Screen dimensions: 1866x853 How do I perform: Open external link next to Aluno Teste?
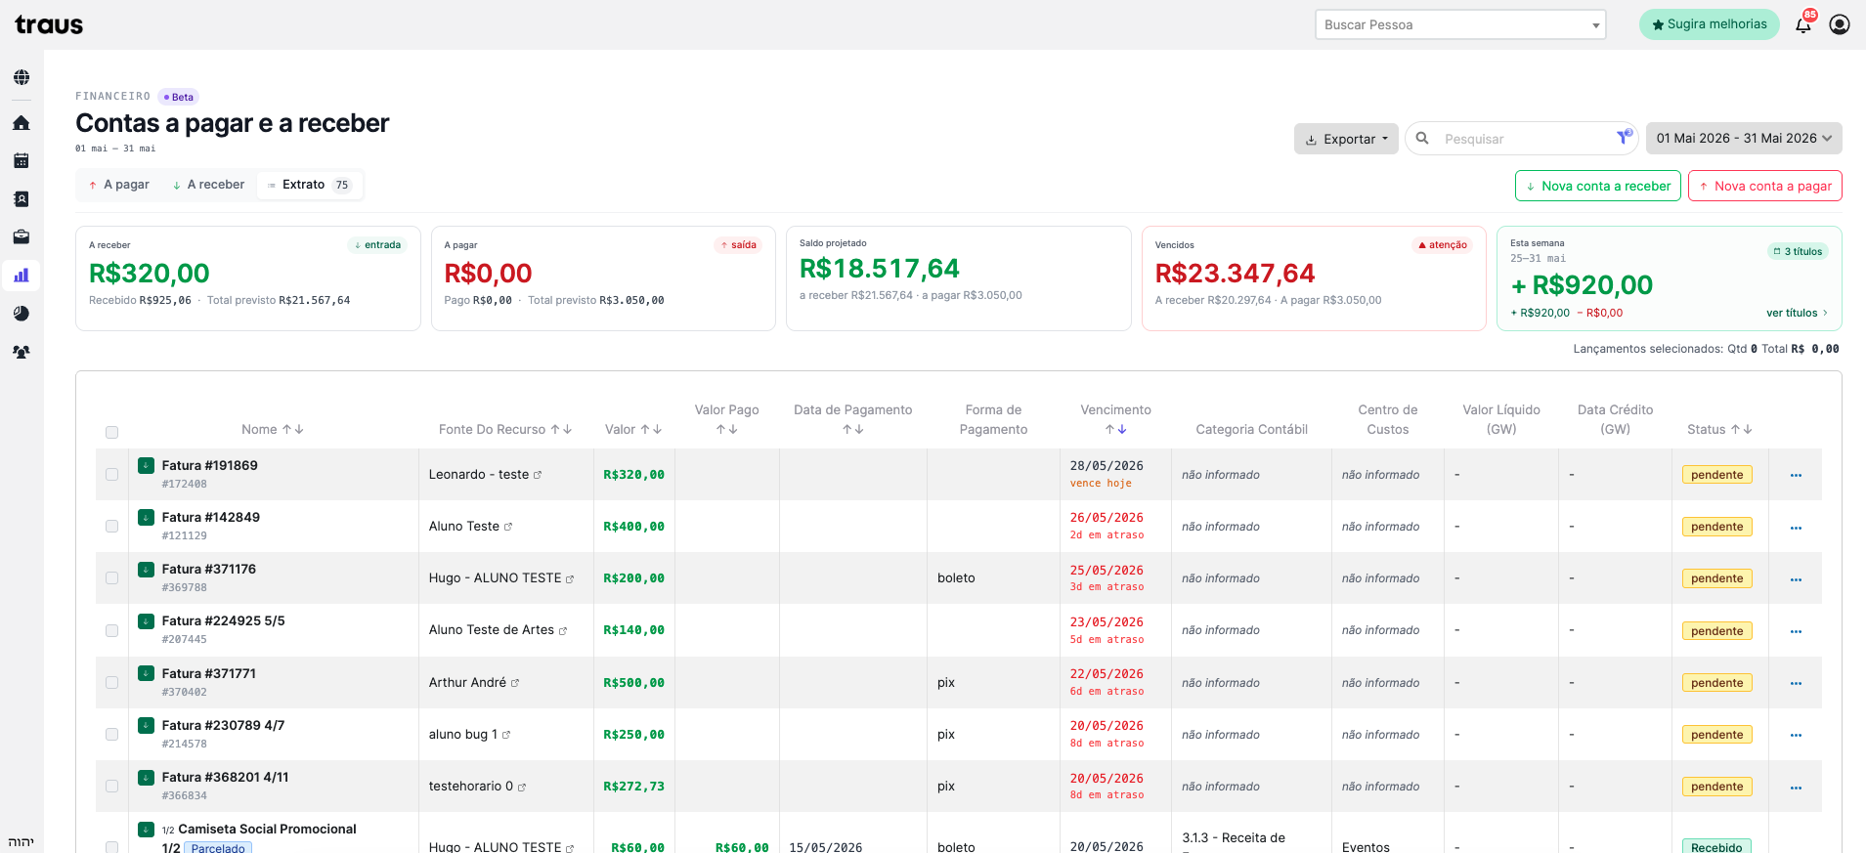[x=508, y=527]
